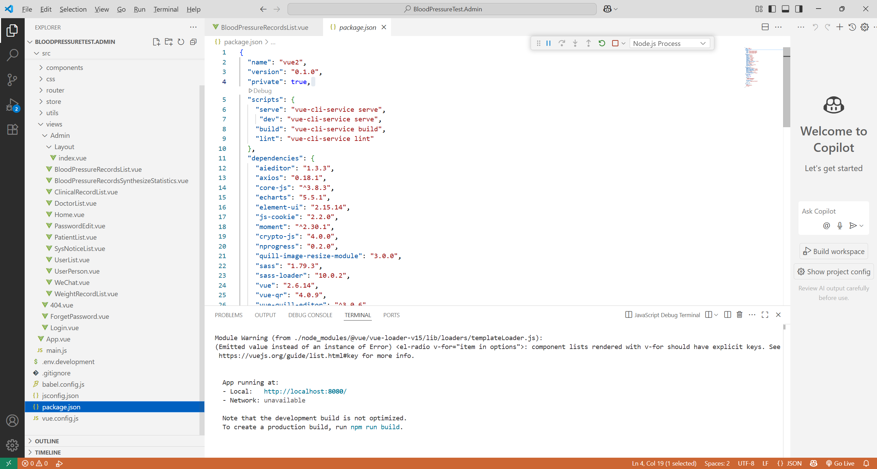Open the customize layout control

(x=759, y=9)
